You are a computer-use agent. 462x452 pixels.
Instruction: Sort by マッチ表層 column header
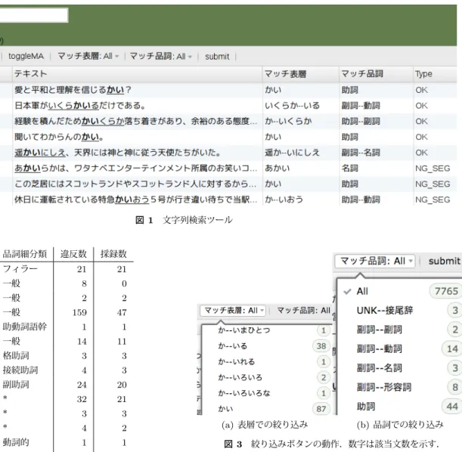[x=300, y=73]
